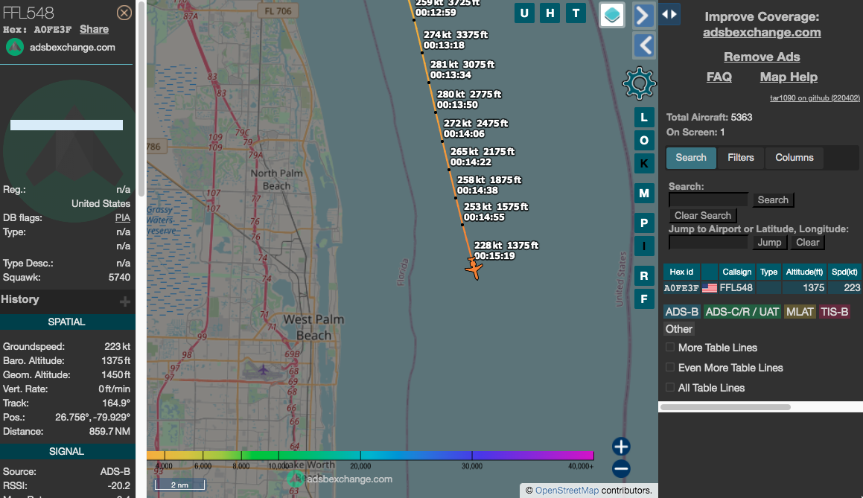Click the Clear Search button

[703, 215]
